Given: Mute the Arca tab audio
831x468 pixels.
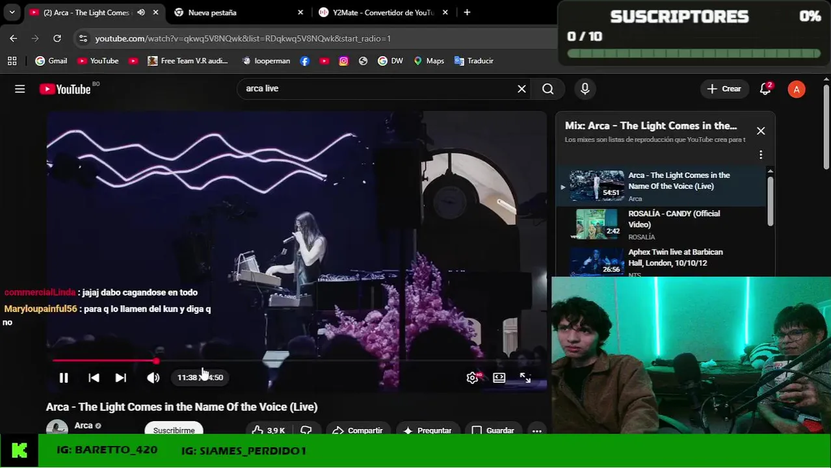Looking at the screenshot, I should (x=141, y=12).
